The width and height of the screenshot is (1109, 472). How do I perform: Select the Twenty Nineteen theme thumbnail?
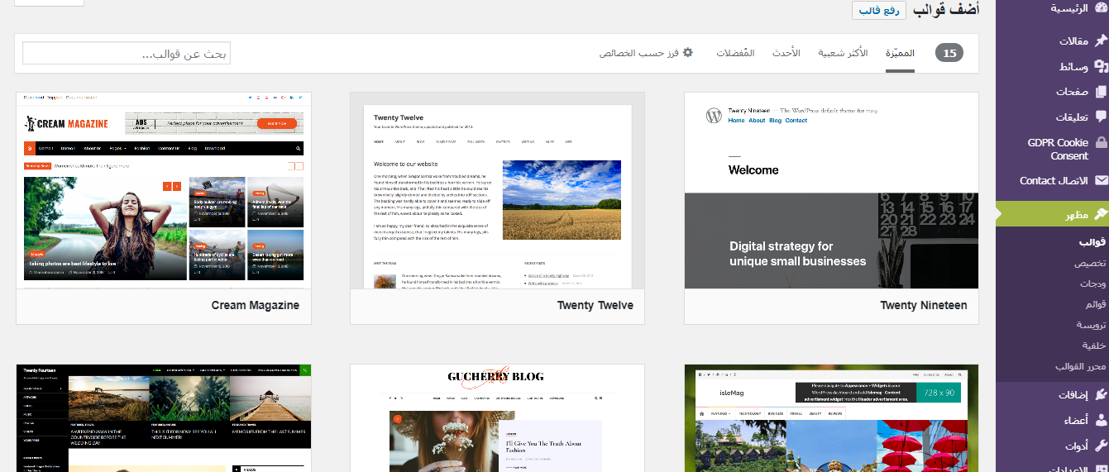click(x=831, y=191)
